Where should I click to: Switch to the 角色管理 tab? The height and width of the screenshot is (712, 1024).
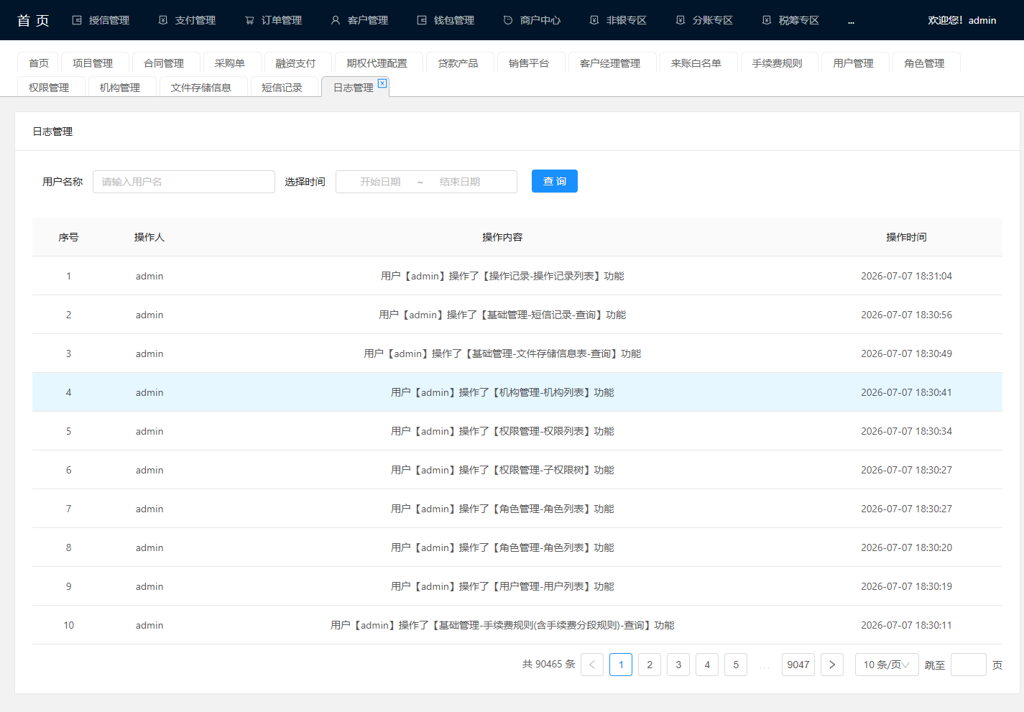click(925, 63)
